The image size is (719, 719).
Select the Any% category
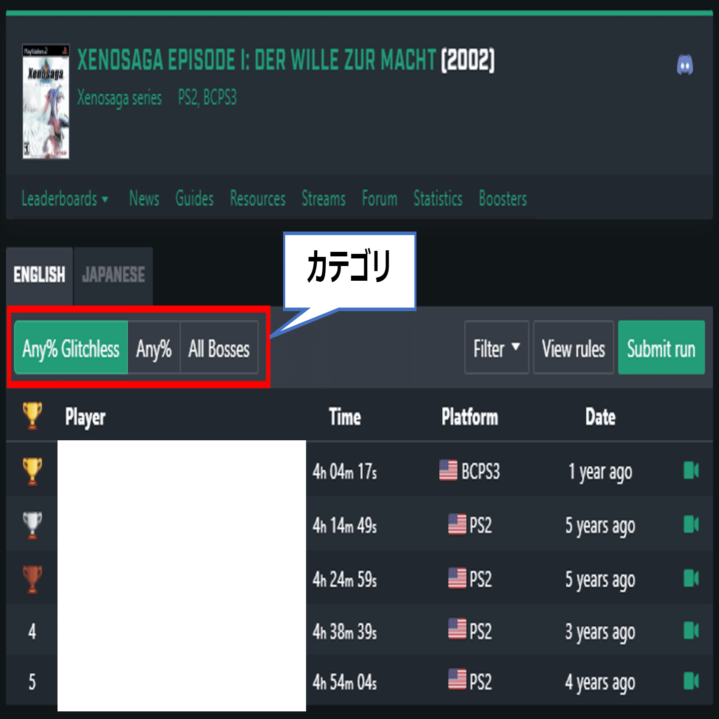pyautogui.click(x=154, y=348)
